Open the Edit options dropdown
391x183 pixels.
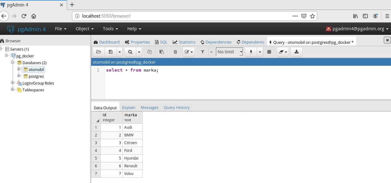pyautogui.click(x=189, y=52)
